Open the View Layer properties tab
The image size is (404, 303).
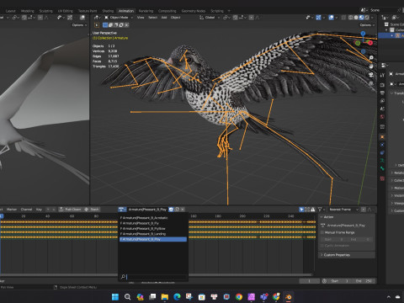point(382,101)
